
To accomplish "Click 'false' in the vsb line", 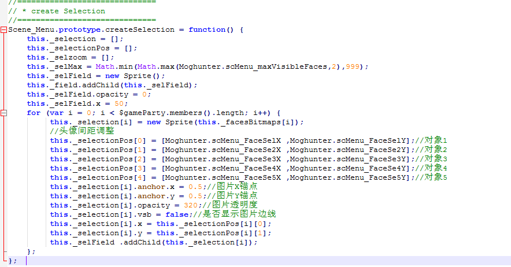I will (177, 214).
